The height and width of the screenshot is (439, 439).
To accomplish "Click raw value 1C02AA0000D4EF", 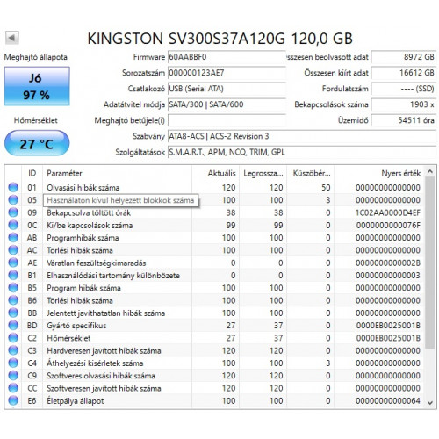I will click(x=388, y=212).
